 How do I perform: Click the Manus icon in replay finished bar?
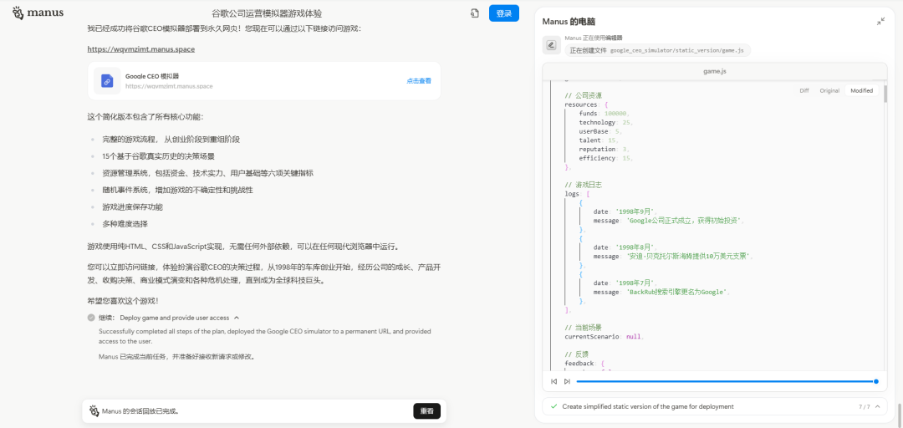point(94,411)
